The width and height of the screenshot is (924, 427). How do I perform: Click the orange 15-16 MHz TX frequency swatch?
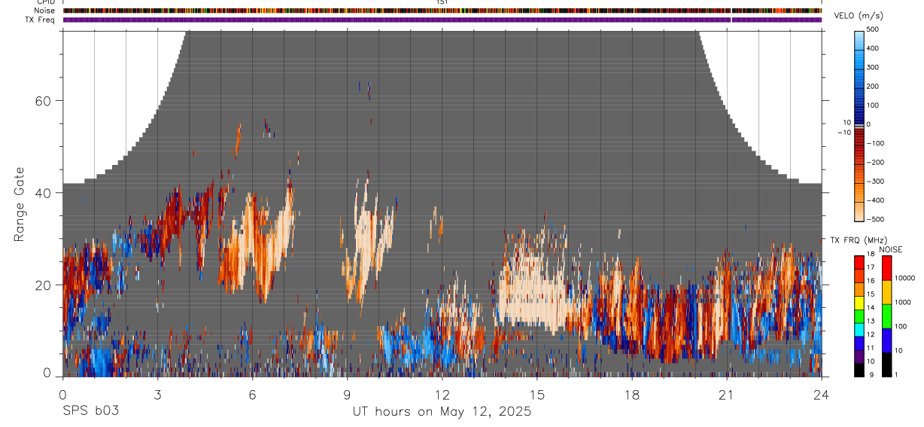[859, 290]
